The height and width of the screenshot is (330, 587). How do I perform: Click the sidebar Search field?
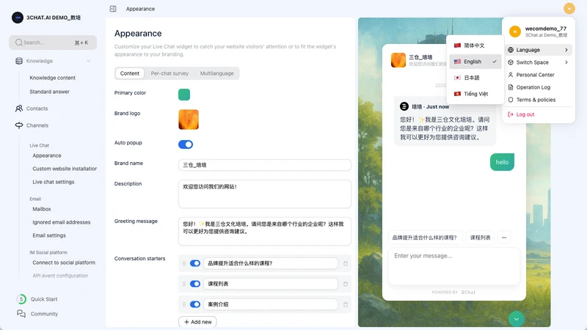coord(53,43)
